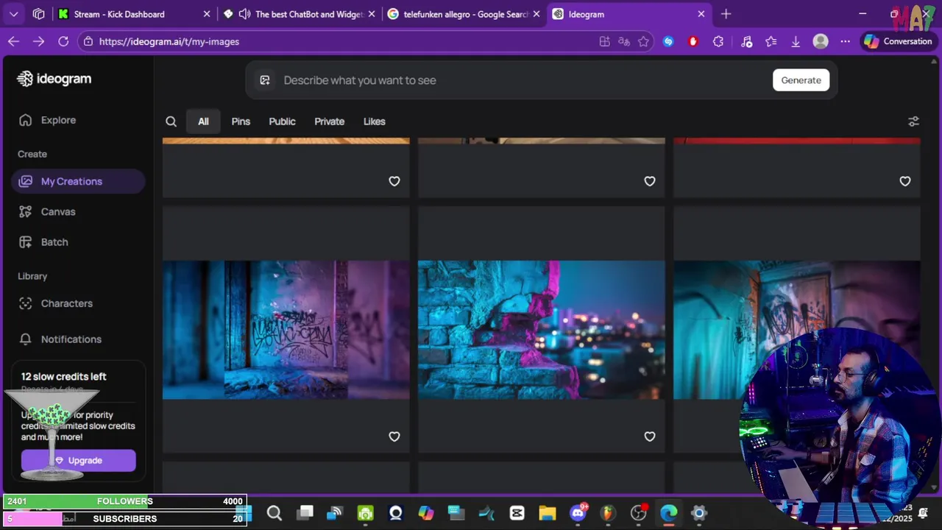
Task: Open a new browser tab
Action: click(x=726, y=14)
